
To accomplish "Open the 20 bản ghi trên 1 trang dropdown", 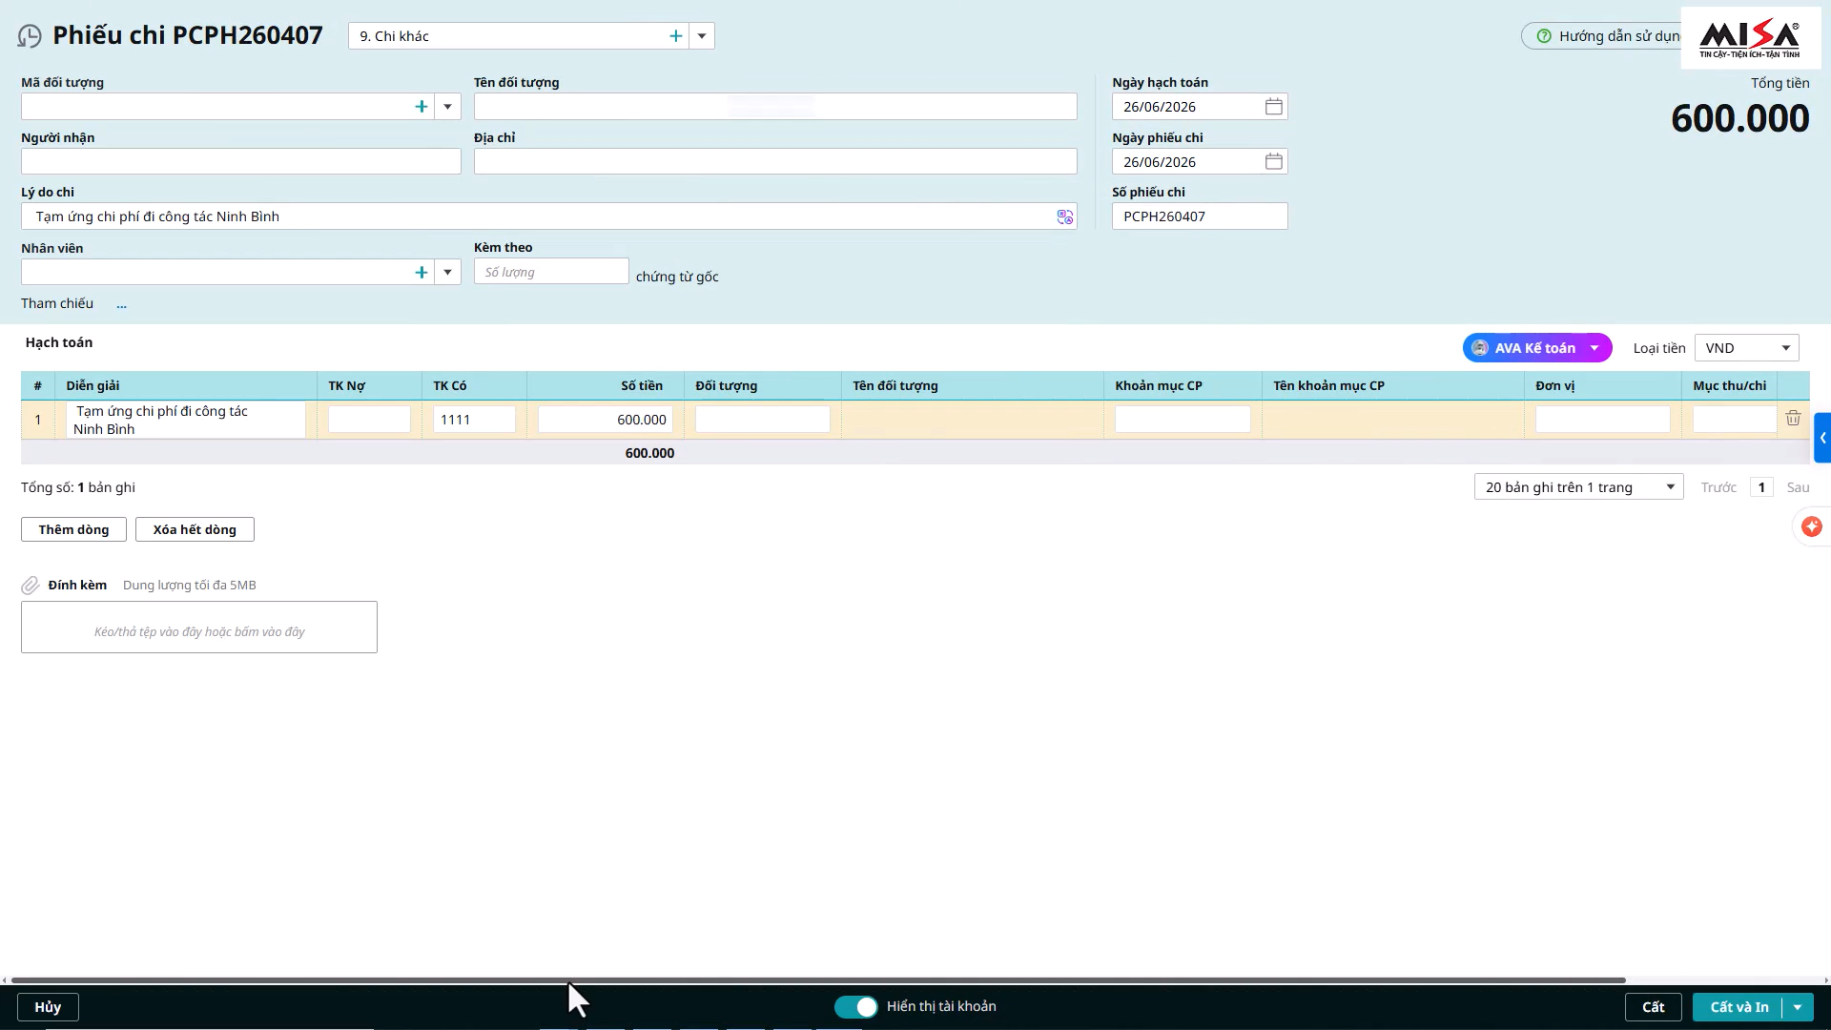I will pyautogui.click(x=1579, y=487).
